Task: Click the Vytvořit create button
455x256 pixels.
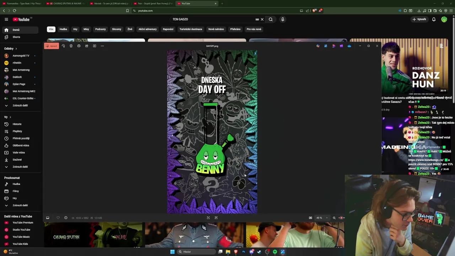Action: coord(419,19)
